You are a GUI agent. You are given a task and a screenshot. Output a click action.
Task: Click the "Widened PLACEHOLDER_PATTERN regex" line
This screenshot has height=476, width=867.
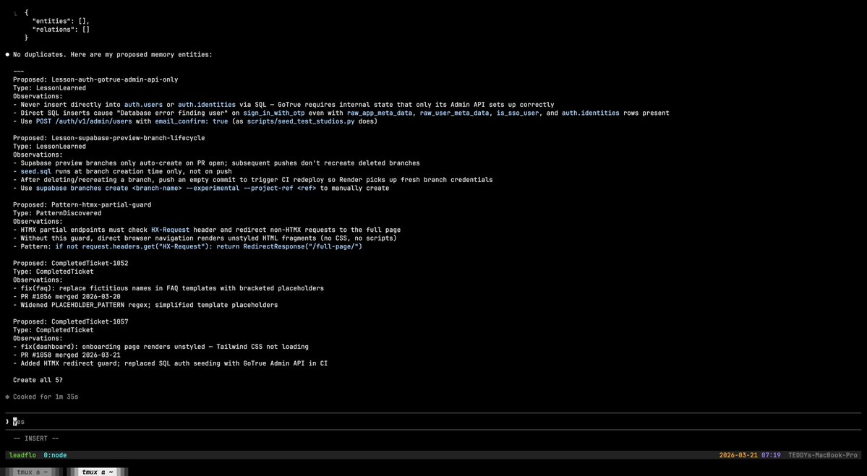[x=145, y=305]
